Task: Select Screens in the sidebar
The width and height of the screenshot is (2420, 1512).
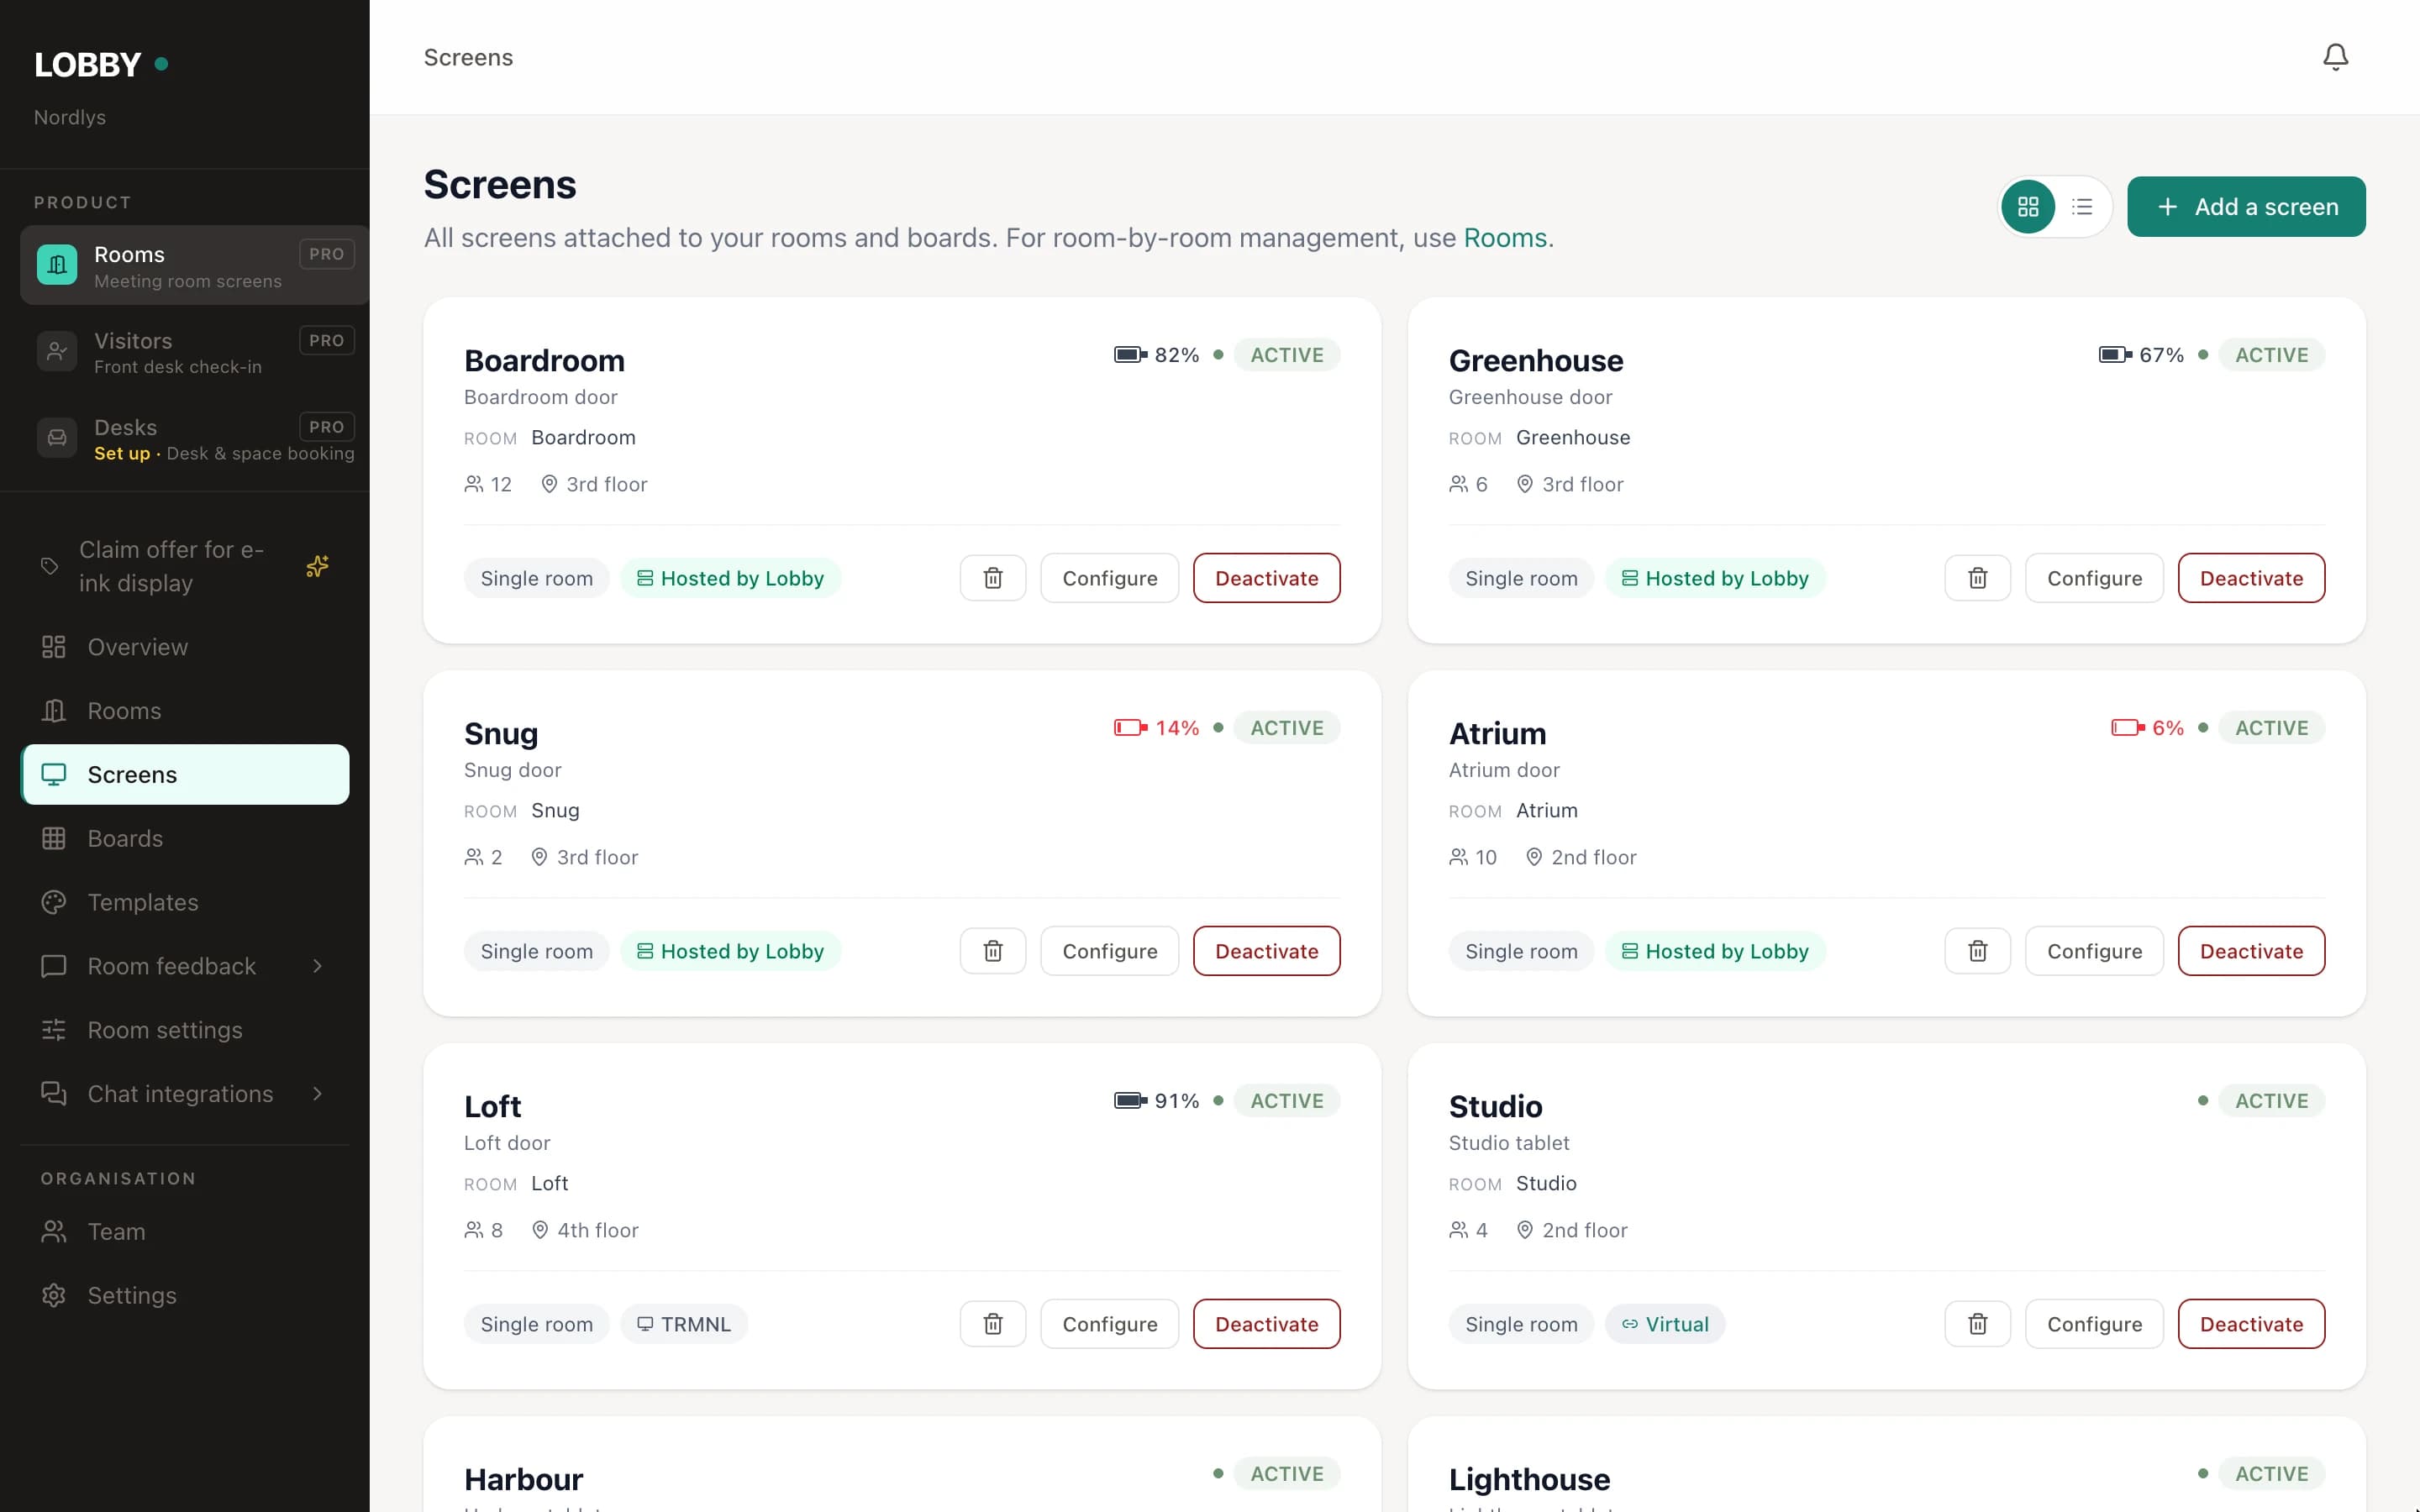Action: pos(185,775)
